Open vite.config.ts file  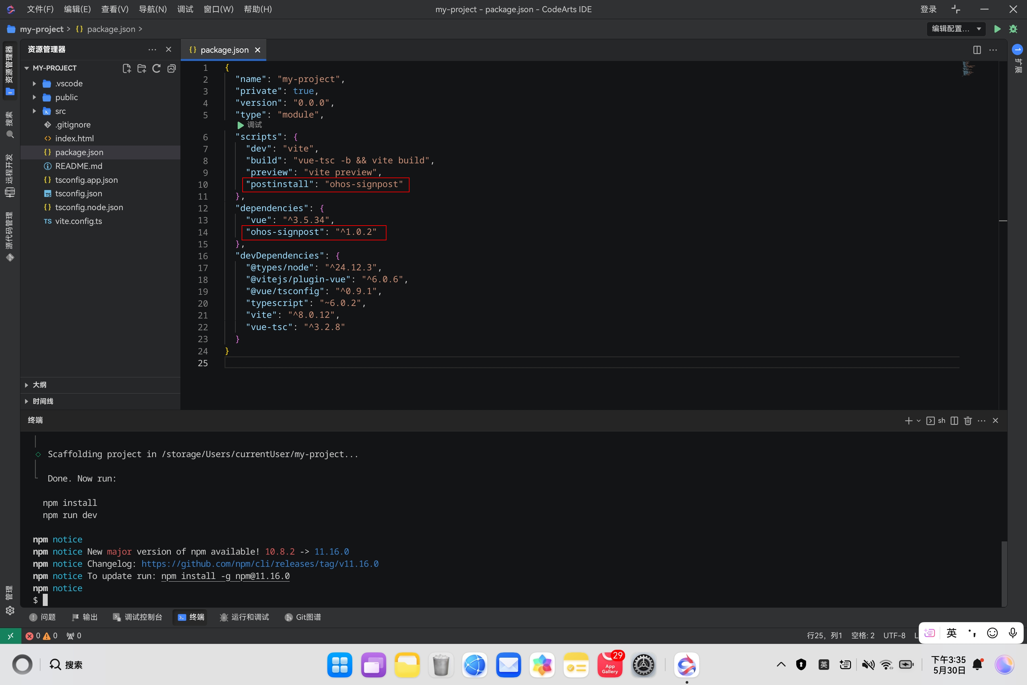coord(79,221)
